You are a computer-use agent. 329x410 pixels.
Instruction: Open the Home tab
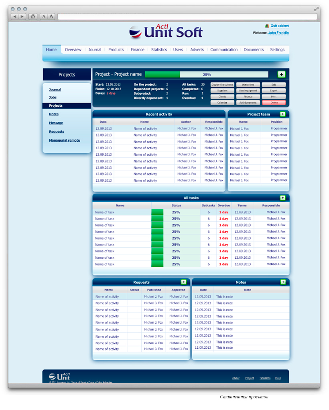(x=51, y=50)
